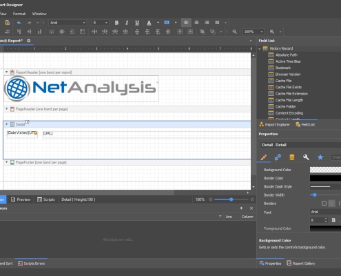Open the Appearance brush properties tab
The height and width of the screenshot is (276, 341).
(x=264, y=157)
